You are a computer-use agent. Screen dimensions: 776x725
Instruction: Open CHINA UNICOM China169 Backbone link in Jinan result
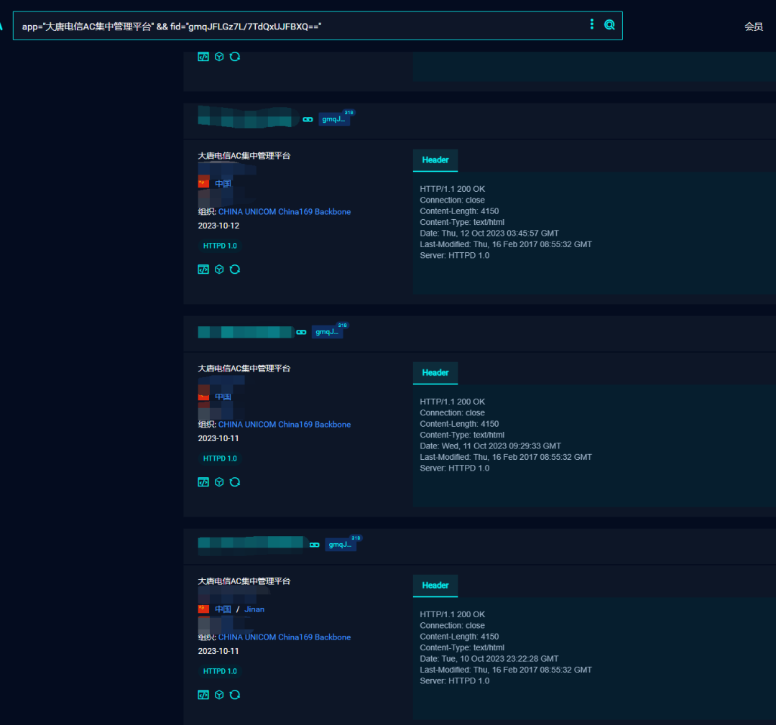pyautogui.click(x=285, y=637)
